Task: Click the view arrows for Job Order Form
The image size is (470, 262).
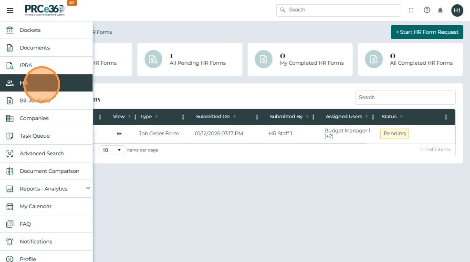Action: coord(119,134)
